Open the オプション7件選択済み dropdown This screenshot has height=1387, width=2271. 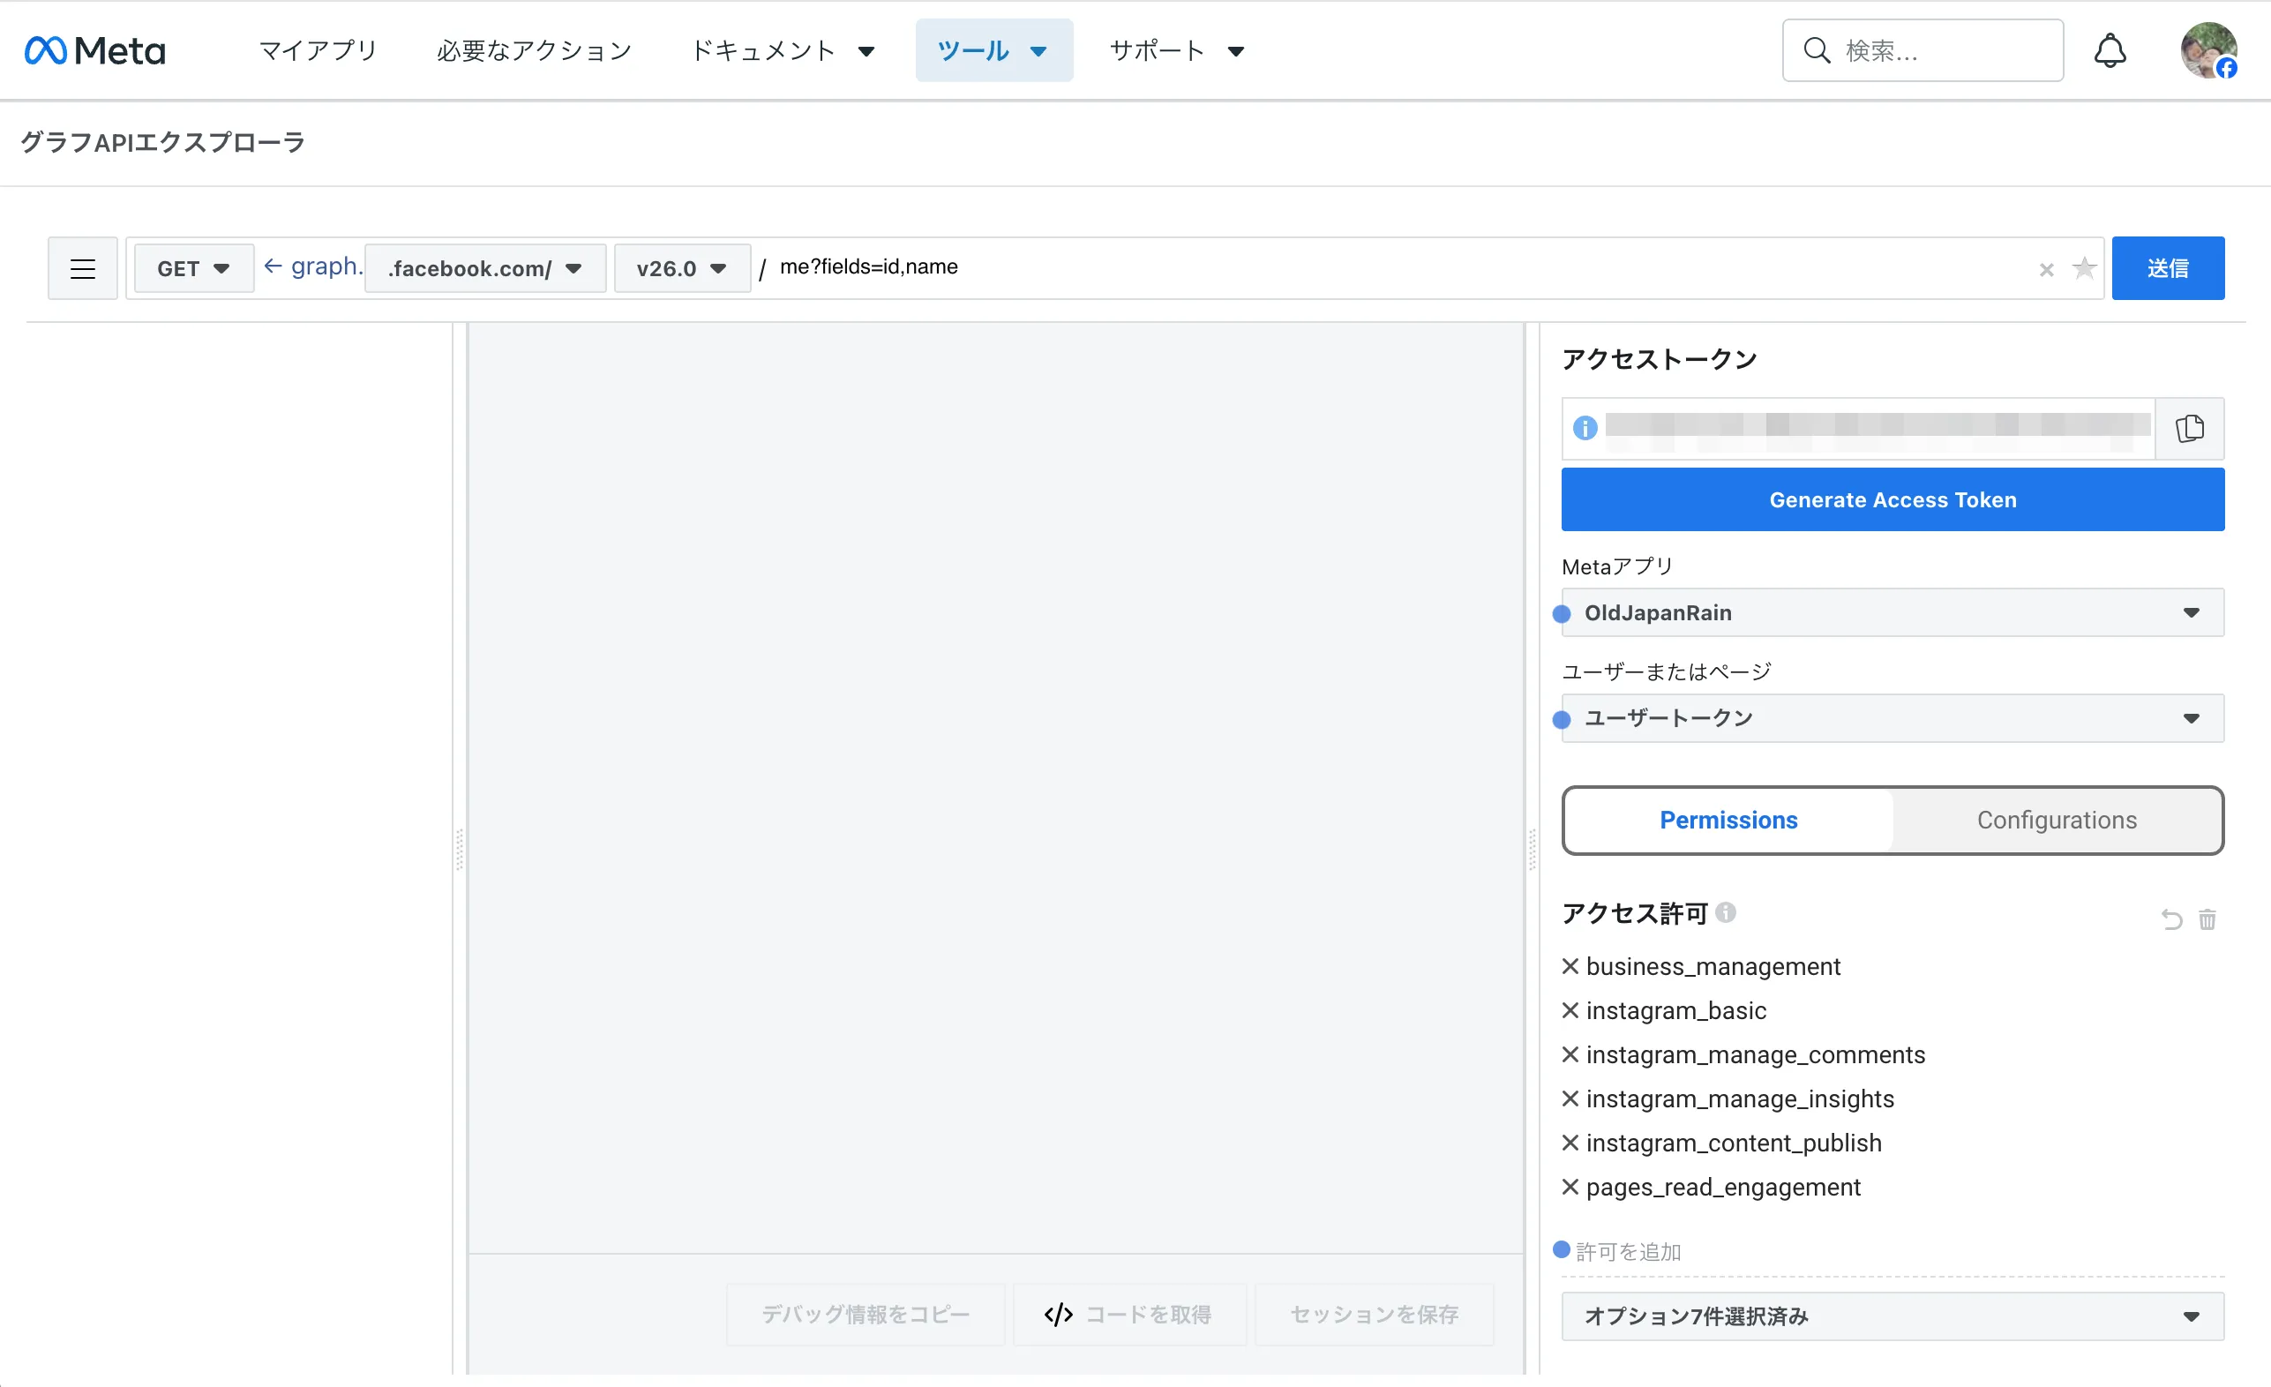pyautogui.click(x=1892, y=1316)
